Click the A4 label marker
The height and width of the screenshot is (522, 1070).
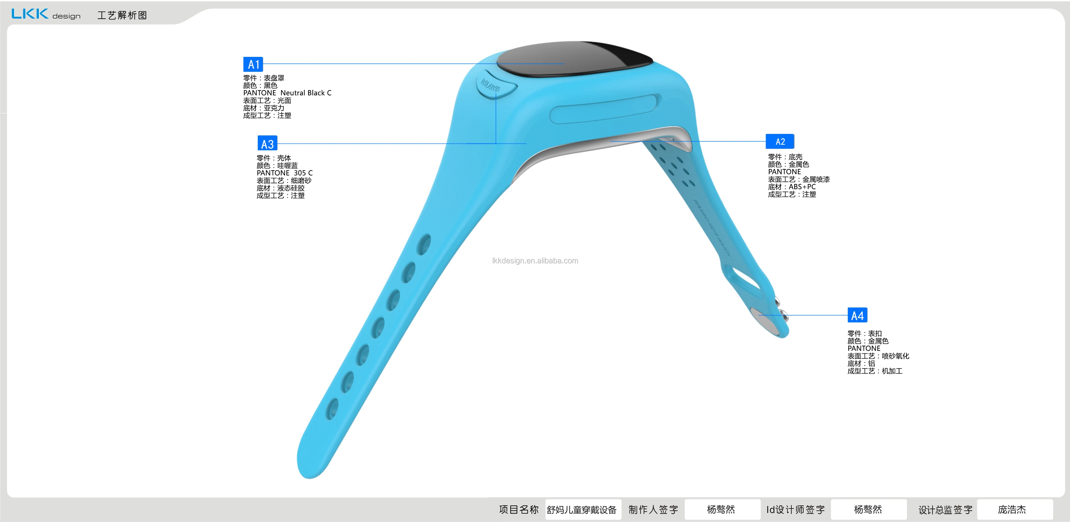click(x=857, y=315)
